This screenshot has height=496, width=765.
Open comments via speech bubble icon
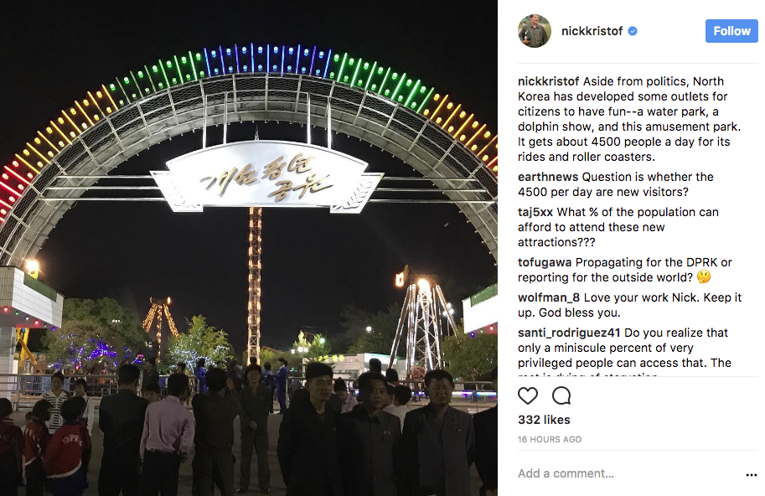[561, 395]
